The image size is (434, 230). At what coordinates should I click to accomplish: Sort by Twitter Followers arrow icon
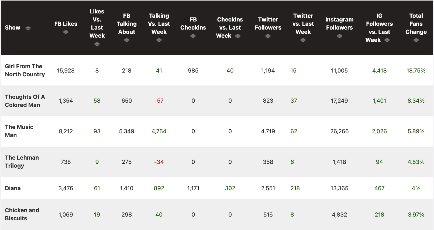[x=268, y=36]
